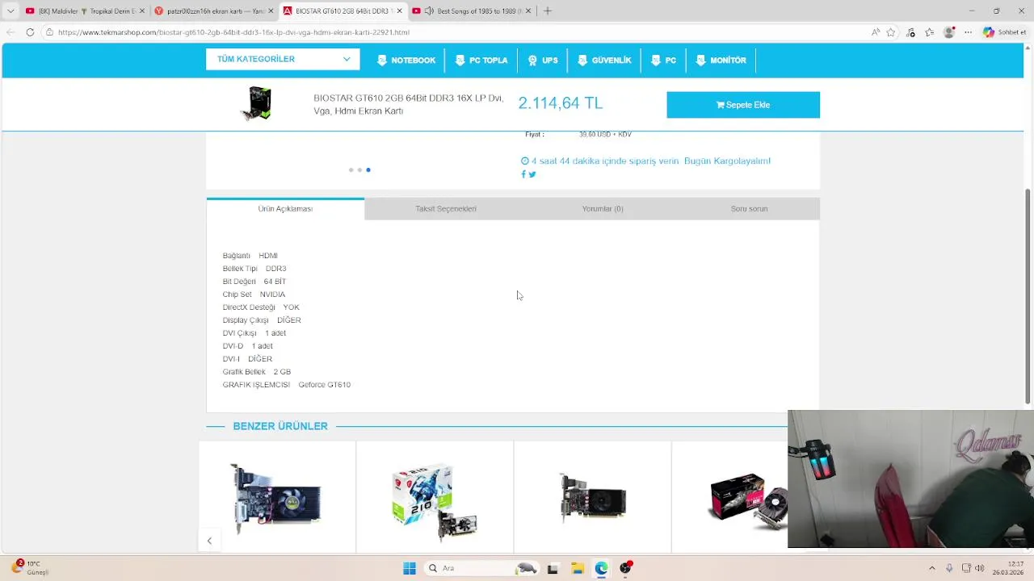Close the Best Songs of 1985 tab
The width and height of the screenshot is (1034, 581).
click(528, 11)
